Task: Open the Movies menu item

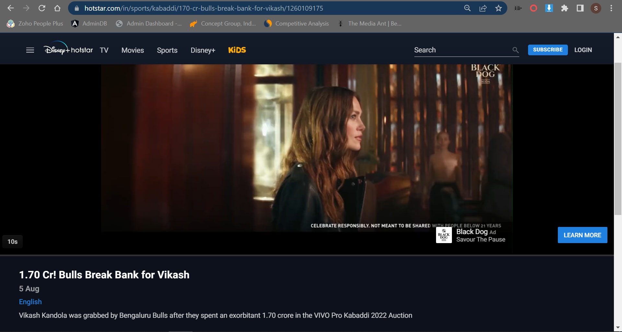Action: (x=133, y=50)
